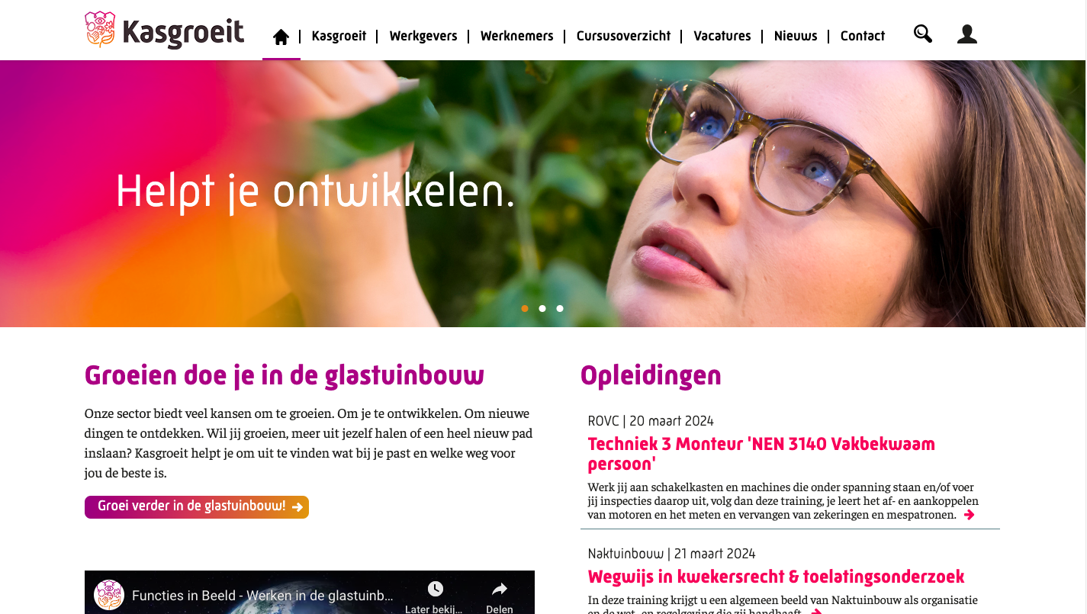The height and width of the screenshot is (614, 1087).
Task: Open the Vacatures menu item
Action: tap(722, 36)
